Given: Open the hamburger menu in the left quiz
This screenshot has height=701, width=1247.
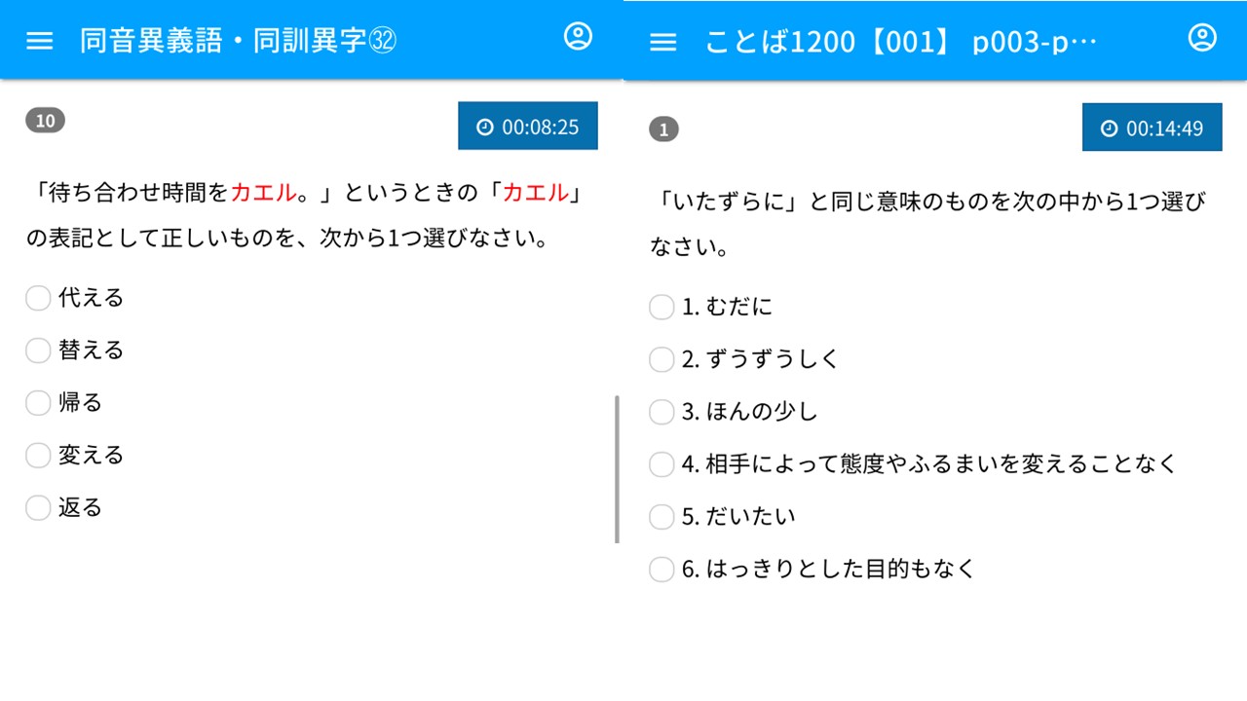Looking at the screenshot, I should 40,41.
